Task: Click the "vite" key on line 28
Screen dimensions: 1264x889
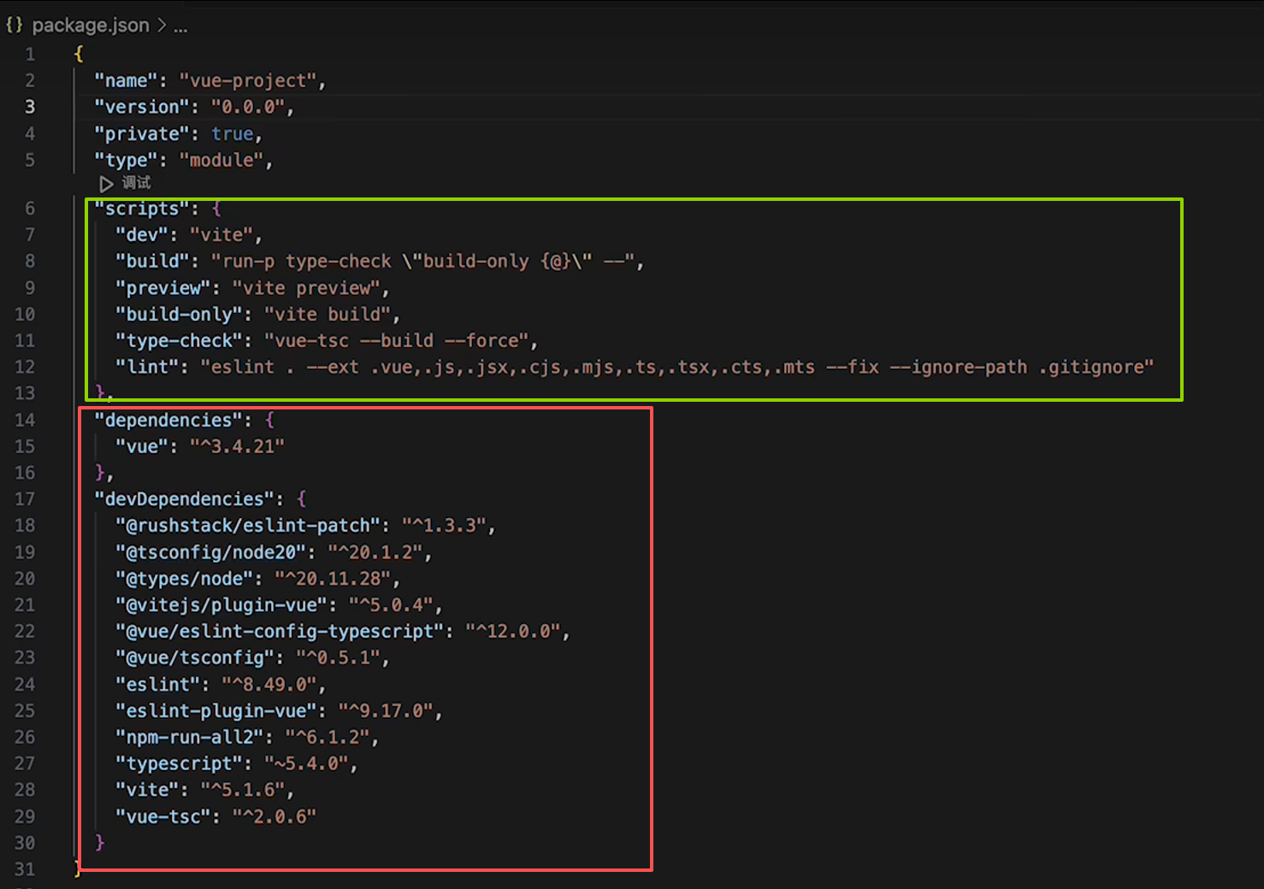Action: point(146,790)
